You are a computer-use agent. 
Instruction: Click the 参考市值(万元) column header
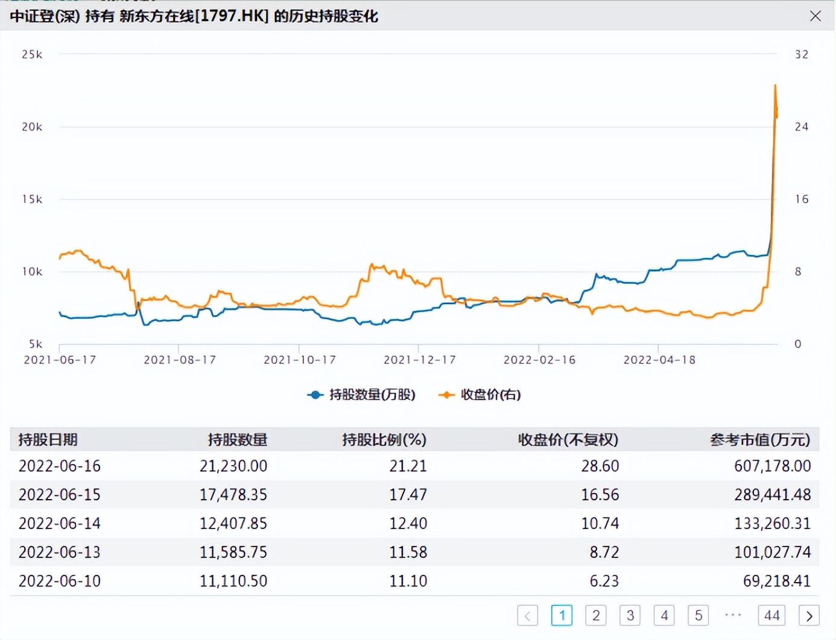(760, 440)
